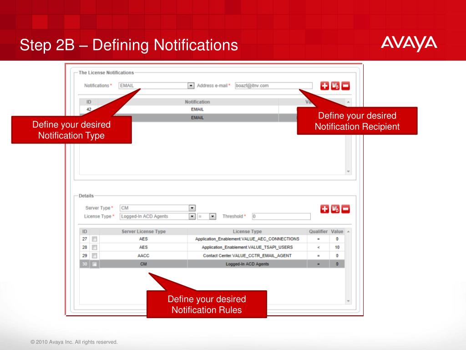Click notifications table scrollbar down arrow
This screenshot has width=466, height=350.
tap(348, 171)
